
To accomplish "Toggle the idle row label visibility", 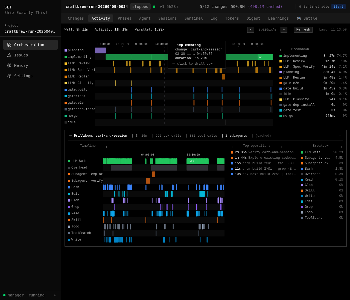I will tap(72, 122).
